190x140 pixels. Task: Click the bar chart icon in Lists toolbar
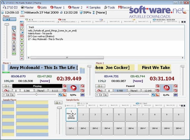[22, 29]
